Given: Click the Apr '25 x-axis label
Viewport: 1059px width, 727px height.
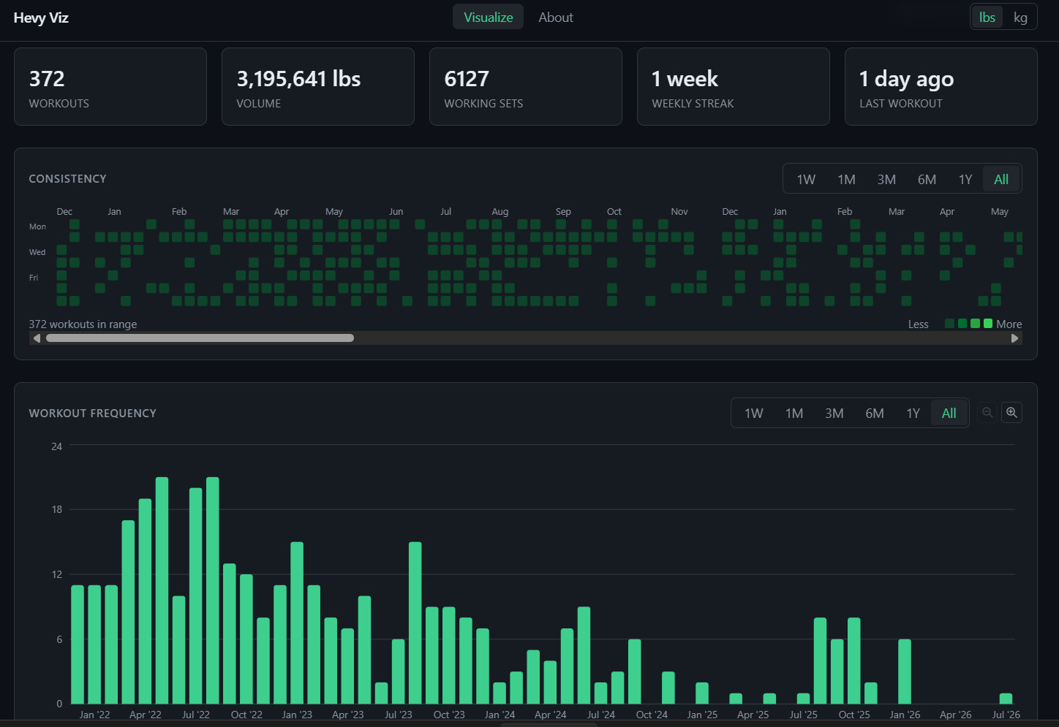Looking at the screenshot, I should pos(753,715).
